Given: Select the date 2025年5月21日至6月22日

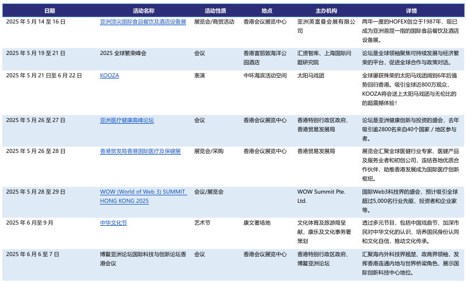Looking at the screenshot, I should click(x=44, y=76).
